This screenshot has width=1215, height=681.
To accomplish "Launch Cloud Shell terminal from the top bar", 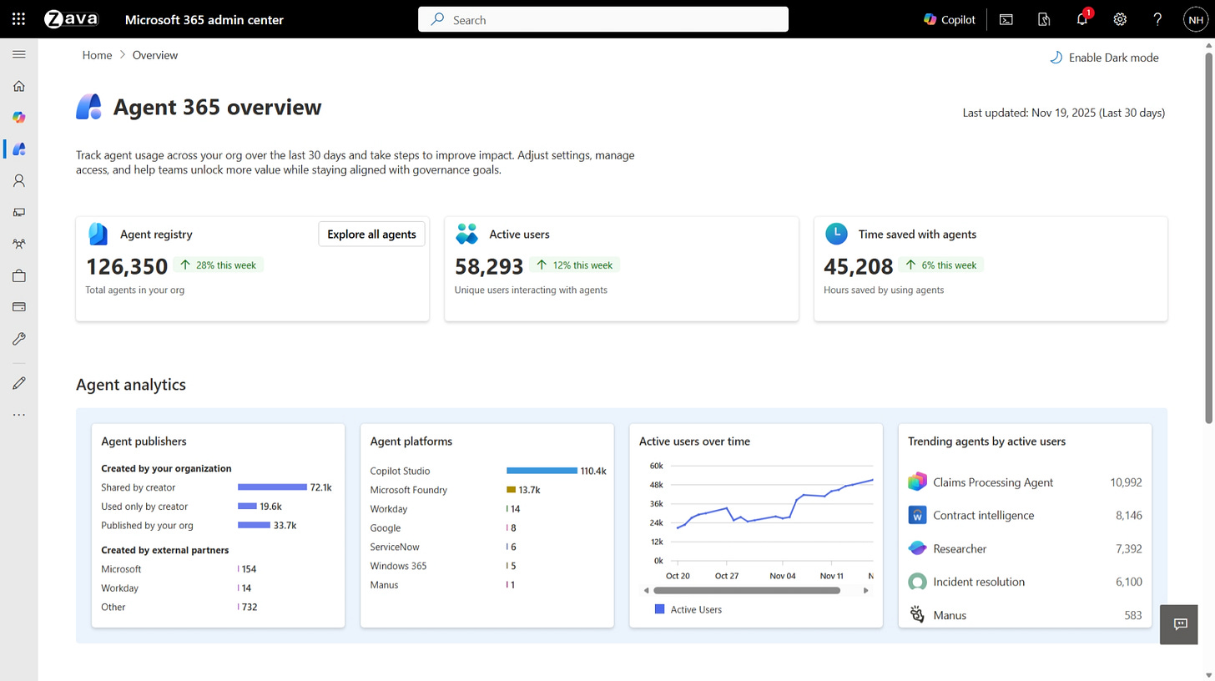I will point(1006,18).
